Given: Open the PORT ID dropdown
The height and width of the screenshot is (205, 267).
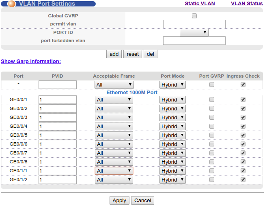Looking at the screenshot, I should point(194,32).
